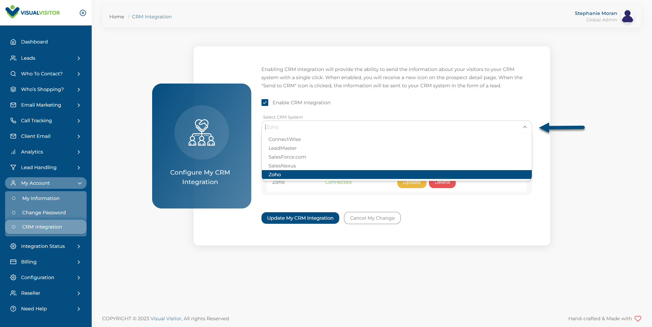
Task: Click CRM Integration breadcrumb link
Action: pos(152,17)
